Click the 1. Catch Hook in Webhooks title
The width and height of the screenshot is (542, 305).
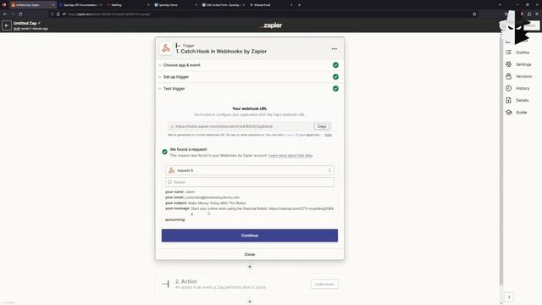coord(221,51)
